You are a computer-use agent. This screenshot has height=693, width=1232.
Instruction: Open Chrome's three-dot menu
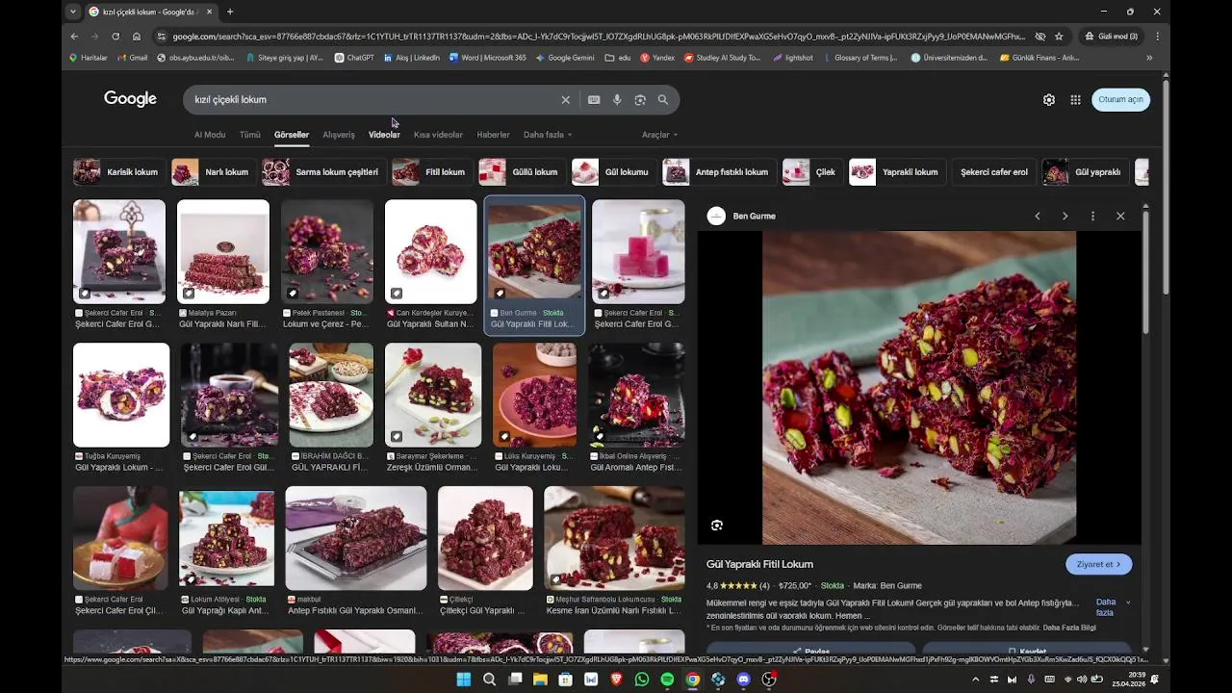coord(1157,37)
